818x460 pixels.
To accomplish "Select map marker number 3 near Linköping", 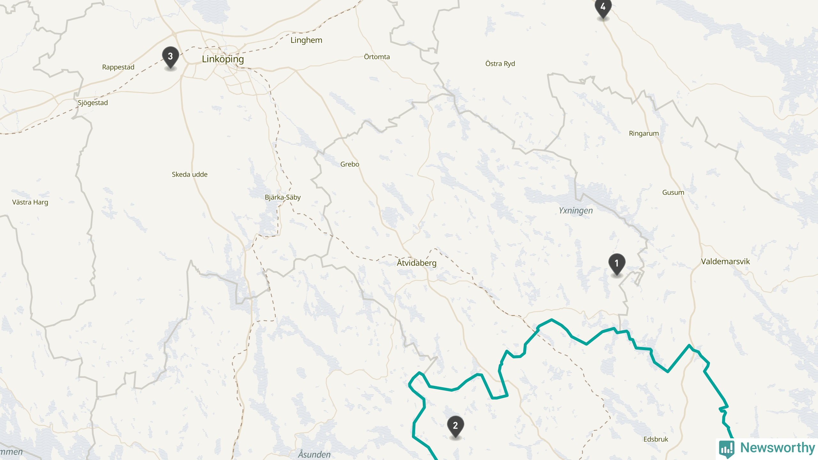I will (170, 57).
